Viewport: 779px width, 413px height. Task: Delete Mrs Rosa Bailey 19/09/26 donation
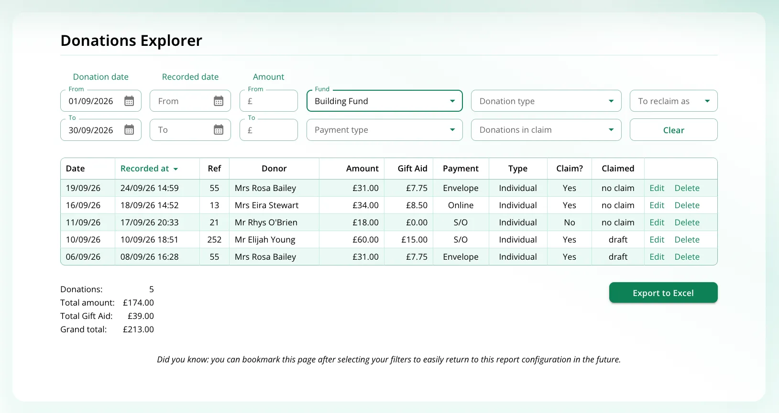click(687, 188)
